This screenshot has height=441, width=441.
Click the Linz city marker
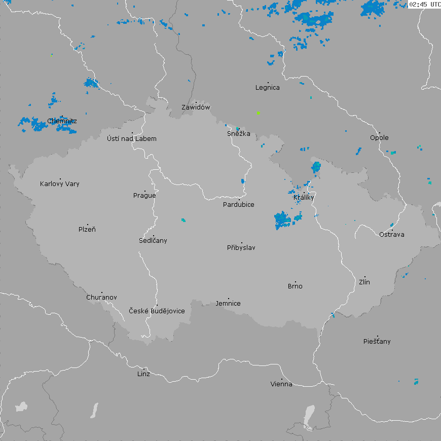coord(145,369)
